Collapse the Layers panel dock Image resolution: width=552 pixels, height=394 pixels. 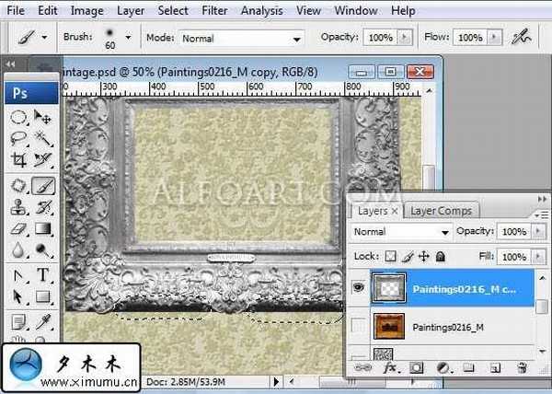[542, 199]
